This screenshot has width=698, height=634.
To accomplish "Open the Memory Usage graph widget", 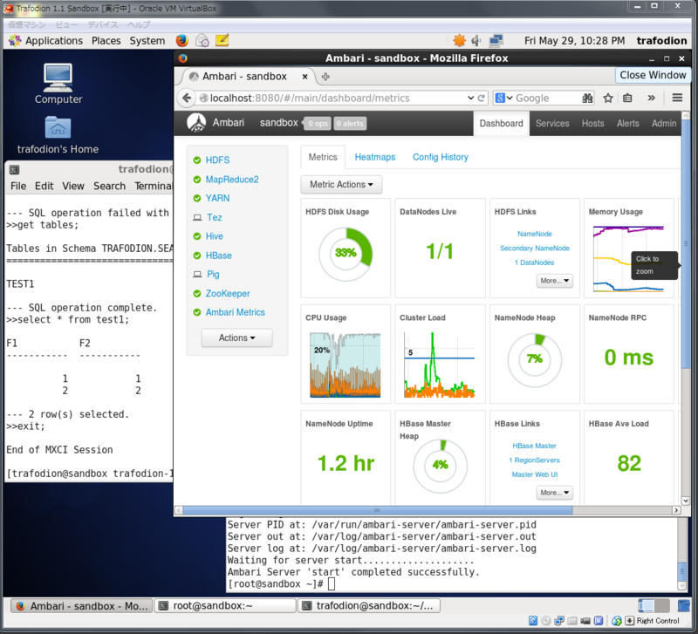I will (628, 248).
